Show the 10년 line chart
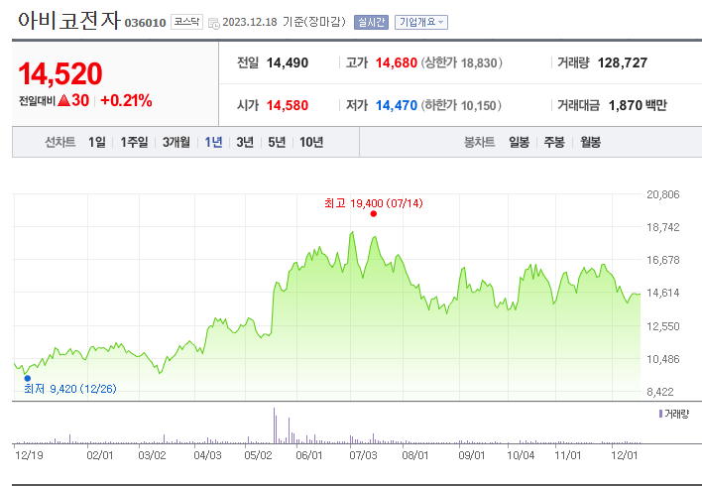The height and width of the screenshot is (486, 702). pos(311,143)
